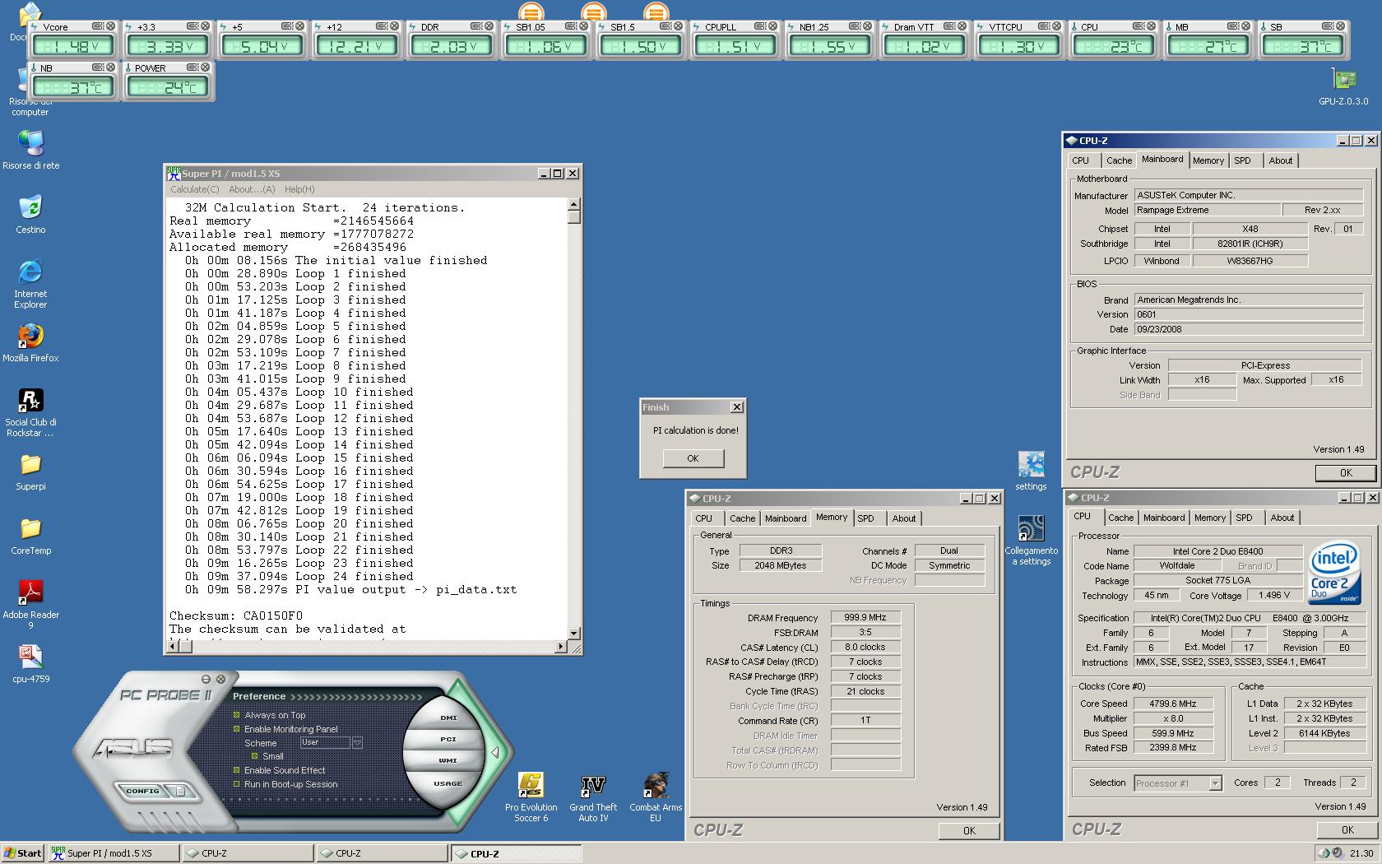This screenshot has width=1382, height=864.
Task: Click OK in the CPU-Z Memory window
Action: pyautogui.click(x=969, y=830)
